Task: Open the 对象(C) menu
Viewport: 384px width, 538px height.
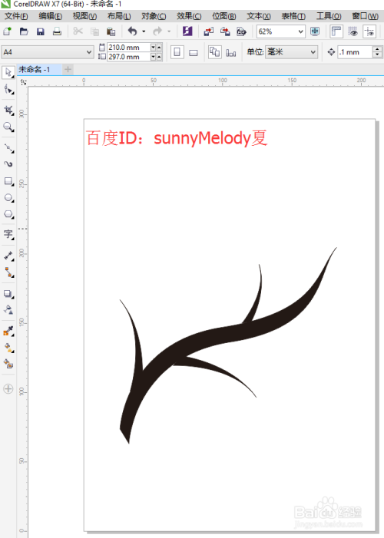Action: [154, 16]
